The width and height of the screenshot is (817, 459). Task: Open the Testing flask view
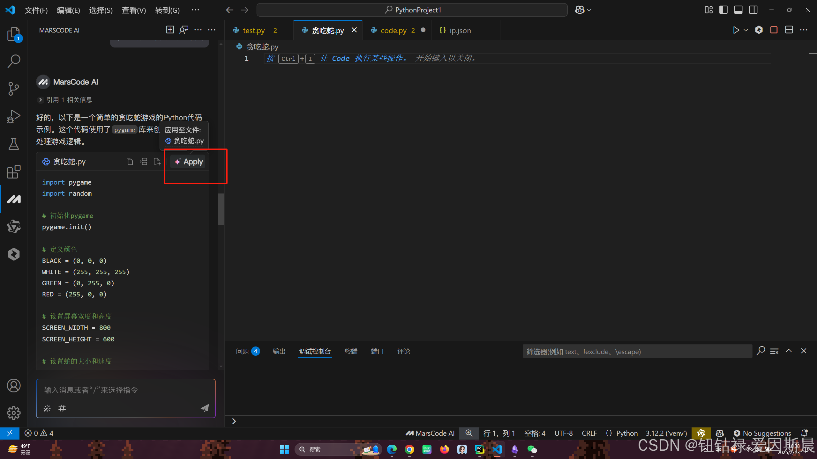point(13,144)
